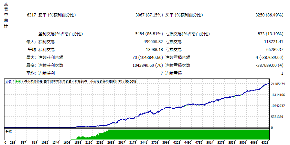Click the x-axis label 295
The width and height of the screenshot is (290, 145).
(x=13, y=142)
